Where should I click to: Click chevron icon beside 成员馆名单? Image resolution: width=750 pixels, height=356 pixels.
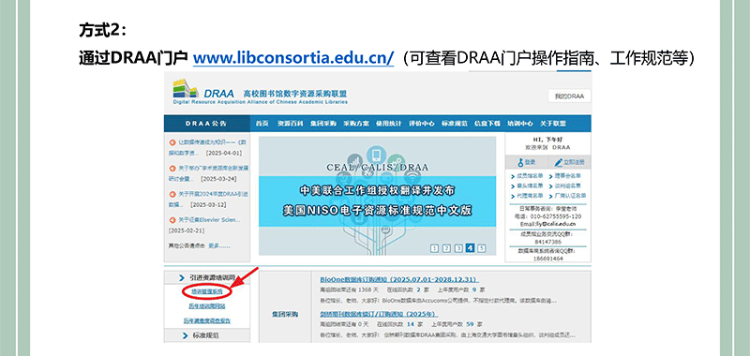(x=513, y=177)
